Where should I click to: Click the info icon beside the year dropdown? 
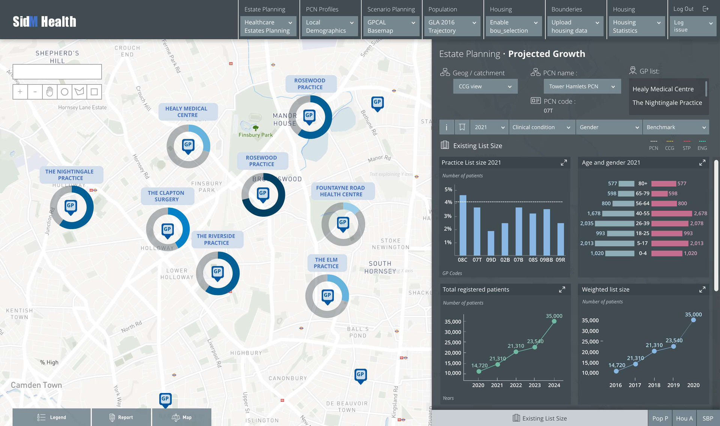(x=446, y=127)
